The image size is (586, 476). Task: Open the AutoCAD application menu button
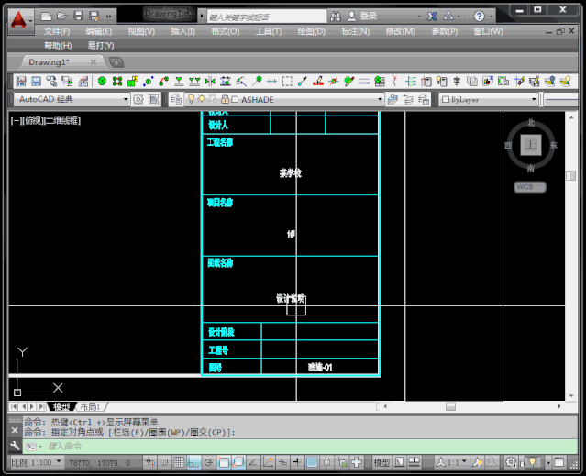coord(20,20)
